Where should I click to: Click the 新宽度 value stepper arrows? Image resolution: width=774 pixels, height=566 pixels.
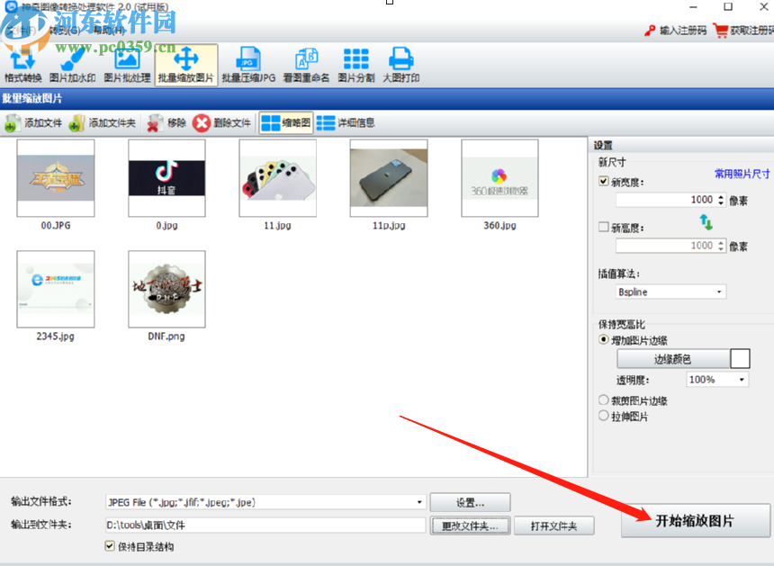(721, 200)
